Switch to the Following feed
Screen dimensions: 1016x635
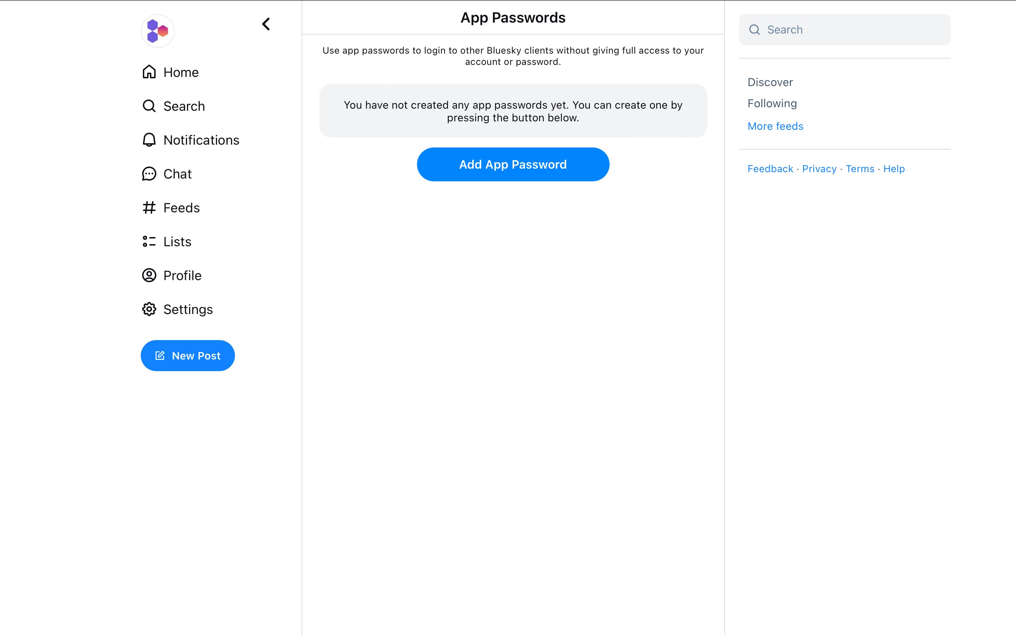tap(772, 103)
